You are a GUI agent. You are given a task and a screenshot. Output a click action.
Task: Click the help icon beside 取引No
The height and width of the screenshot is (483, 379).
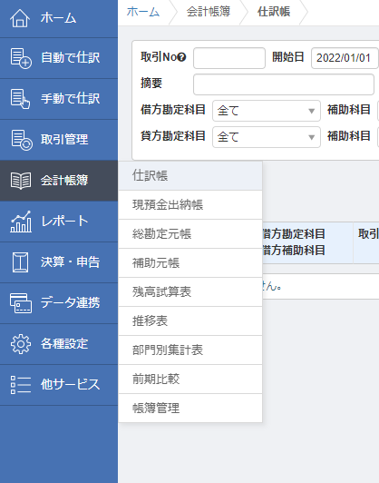click(x=182, y=57)
